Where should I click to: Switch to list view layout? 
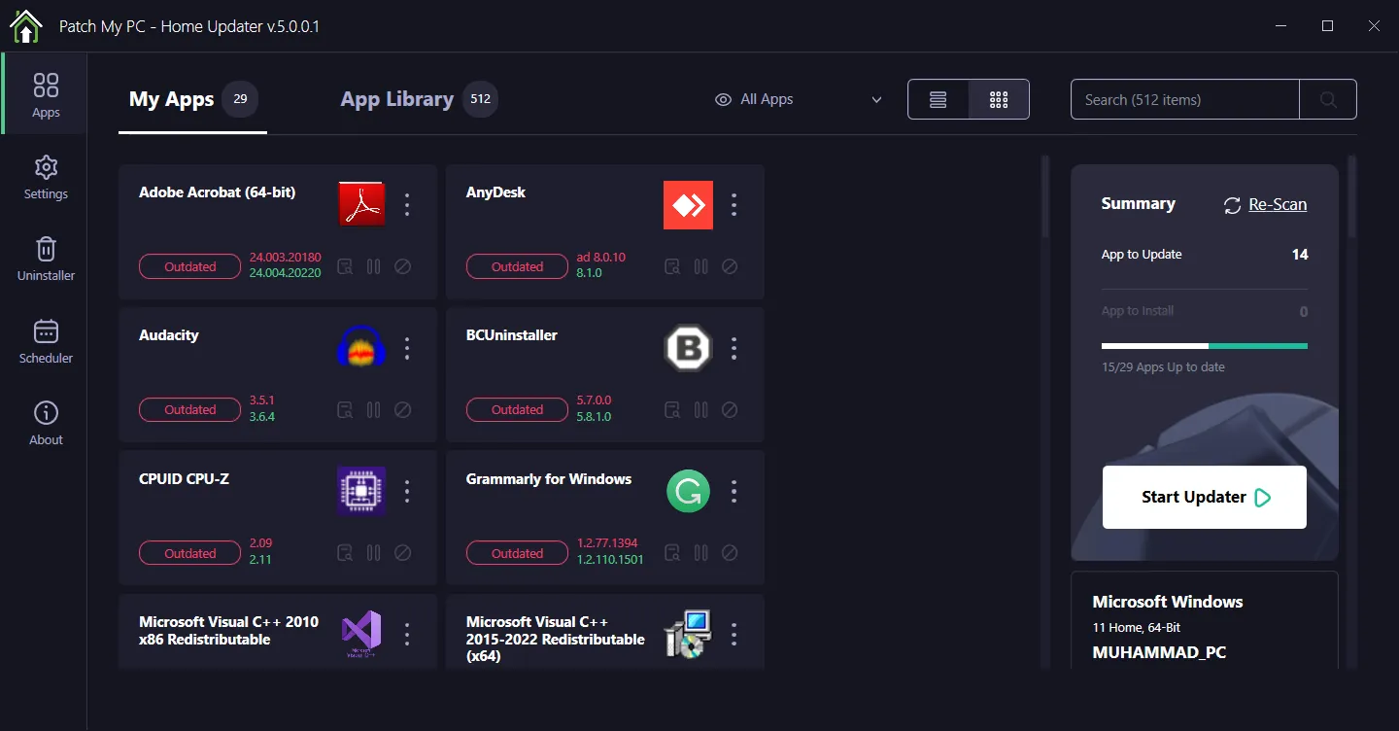click(938, 99)
